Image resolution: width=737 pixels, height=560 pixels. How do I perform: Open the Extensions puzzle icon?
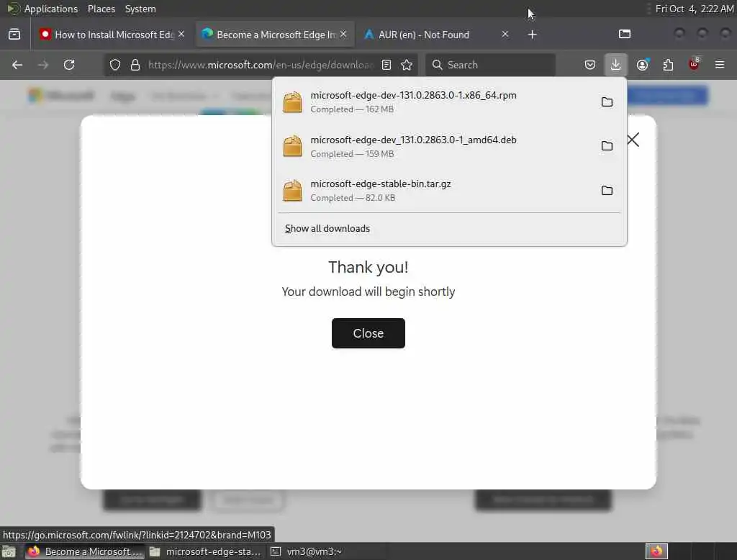click(668, 65)
